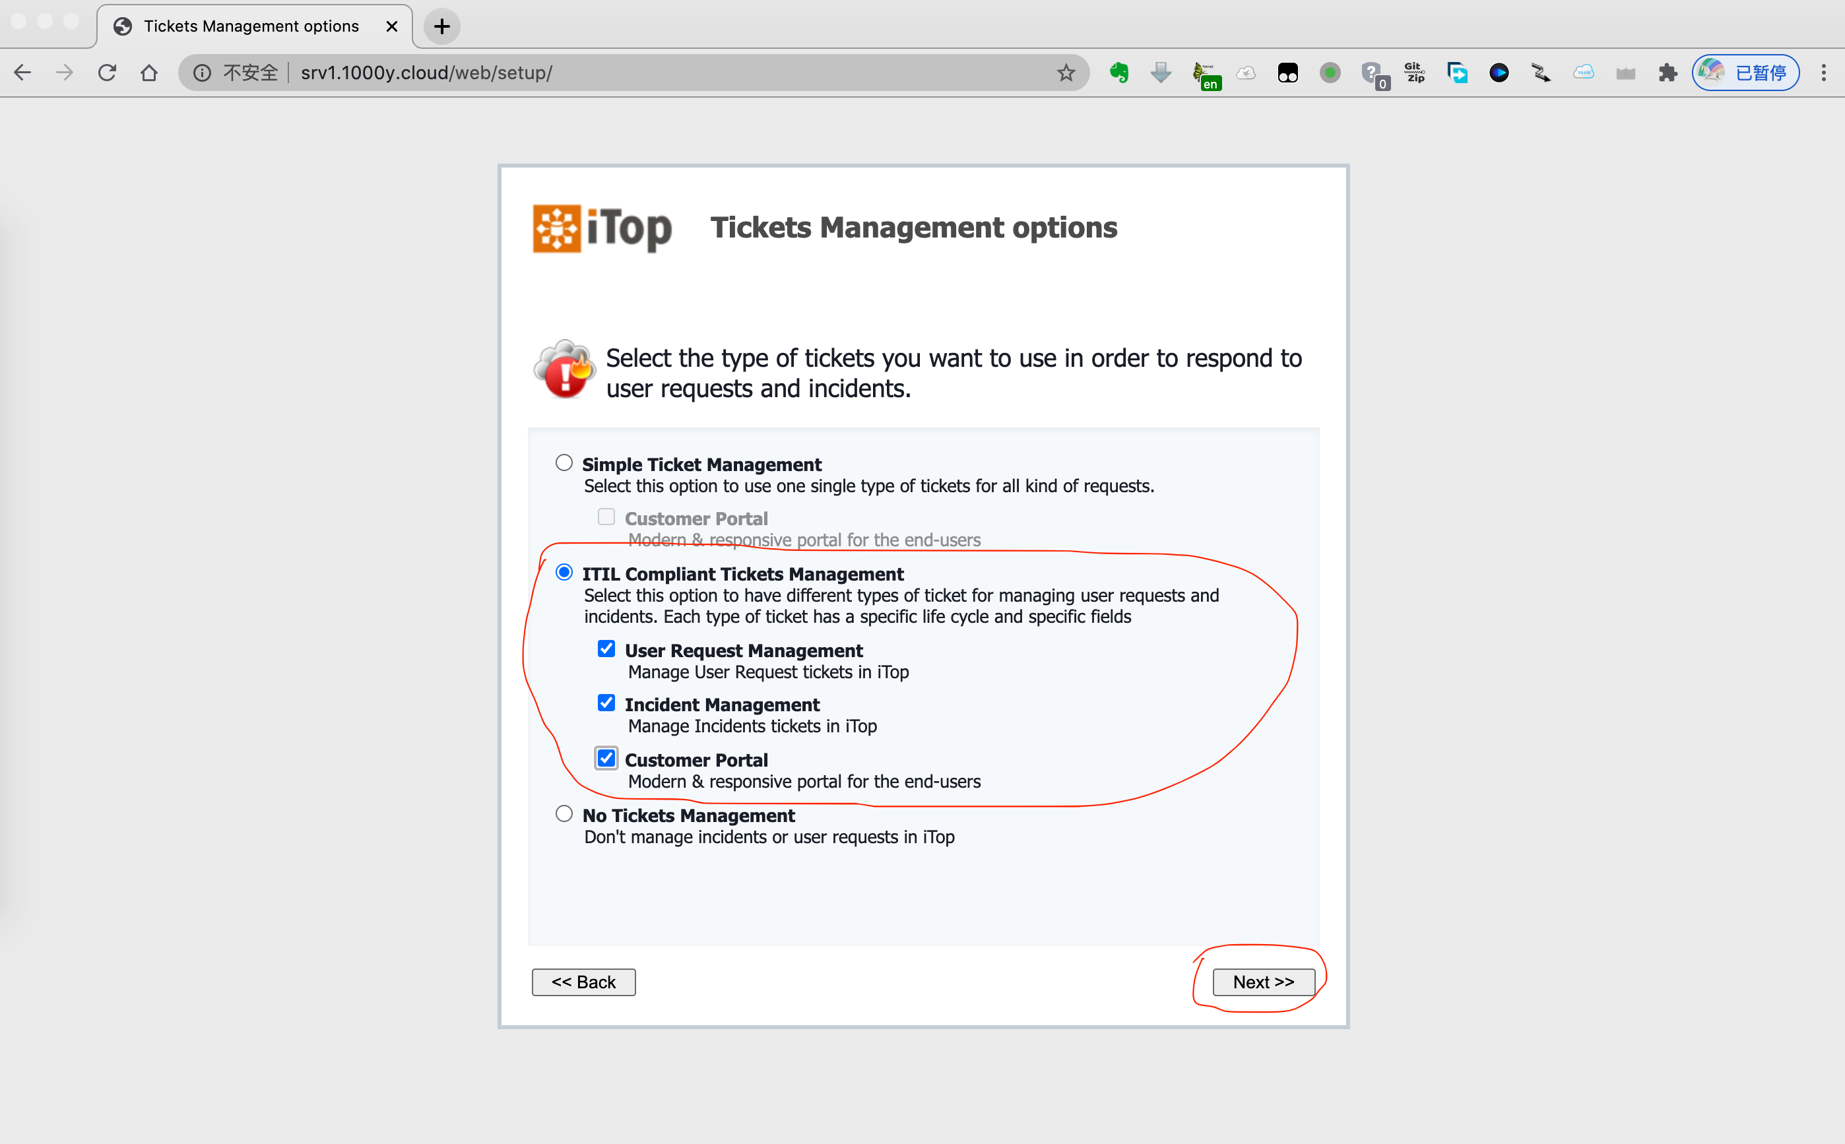
Task: Switch to the Tickets Management options tab
Action: tap(254, 26)
